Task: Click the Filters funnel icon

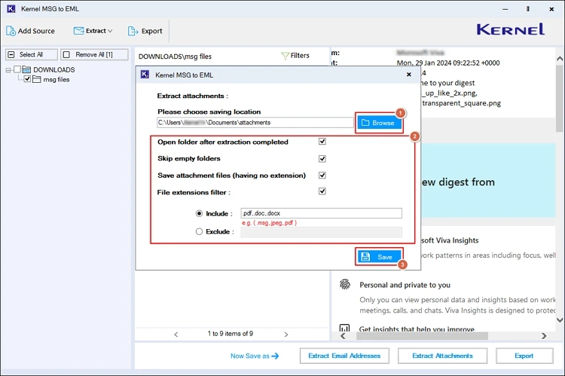Action: pyautogui.click(x=286, y=55)
